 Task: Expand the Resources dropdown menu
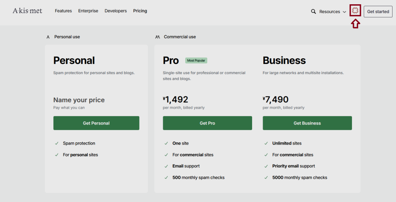329,12
